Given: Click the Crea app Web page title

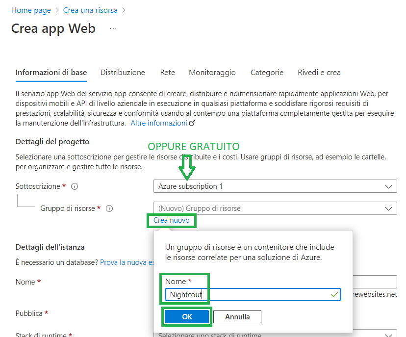Looking at the screenshot, I should [53, 28].
